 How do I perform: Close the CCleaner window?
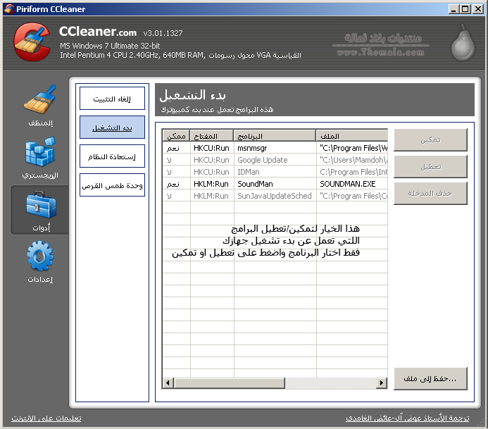(477, 9)
